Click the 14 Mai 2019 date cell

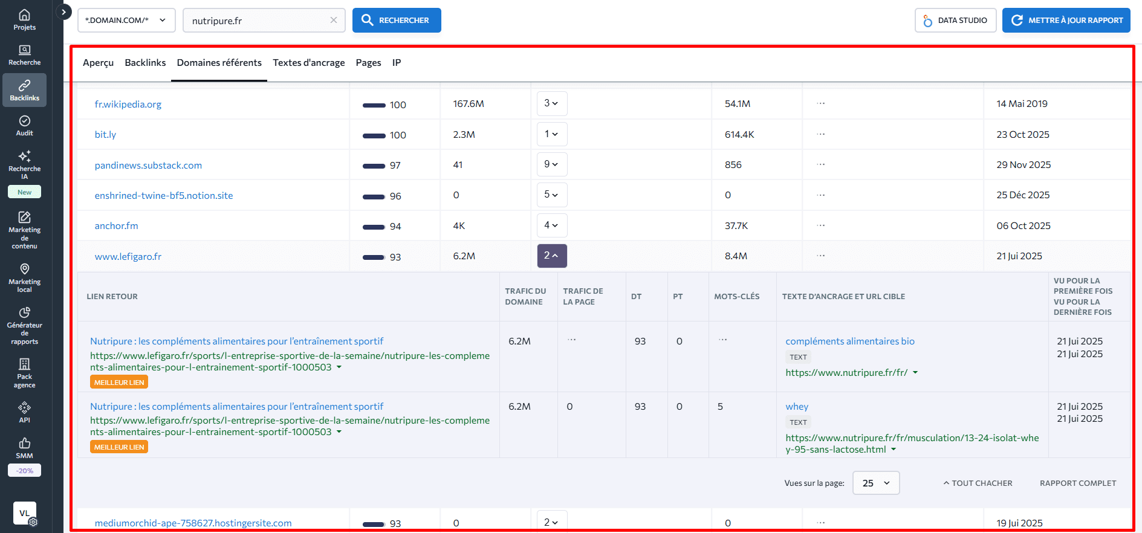tap(1022, 103)
